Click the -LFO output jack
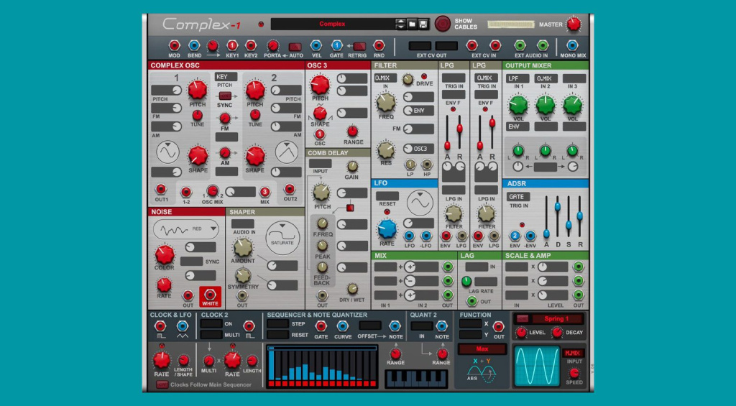Image resolution: width=736 pixels, height=406 pixels. click(x=426, y=236)
